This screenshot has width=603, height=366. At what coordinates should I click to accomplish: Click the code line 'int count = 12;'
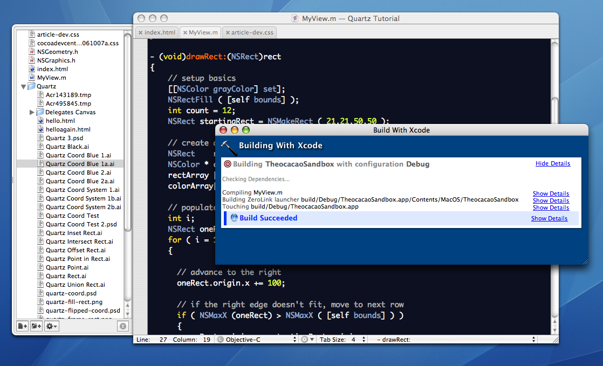pyautogui.click(x=202, y=111)
